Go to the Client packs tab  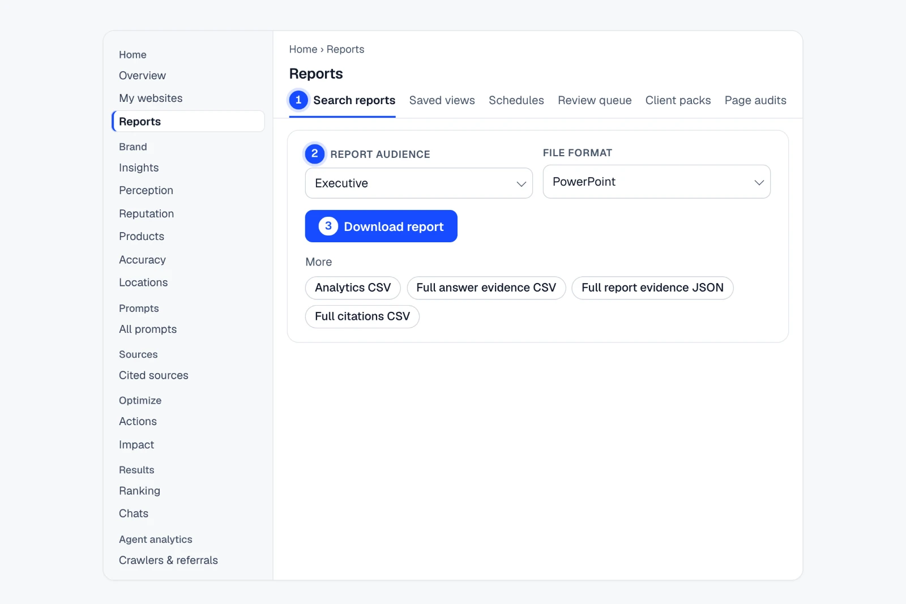pos(678,100)
